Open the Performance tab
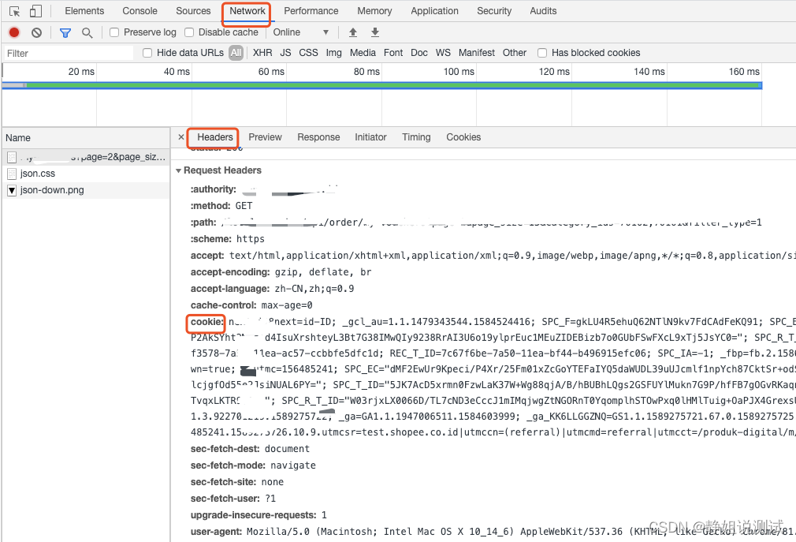 (311, 11)
